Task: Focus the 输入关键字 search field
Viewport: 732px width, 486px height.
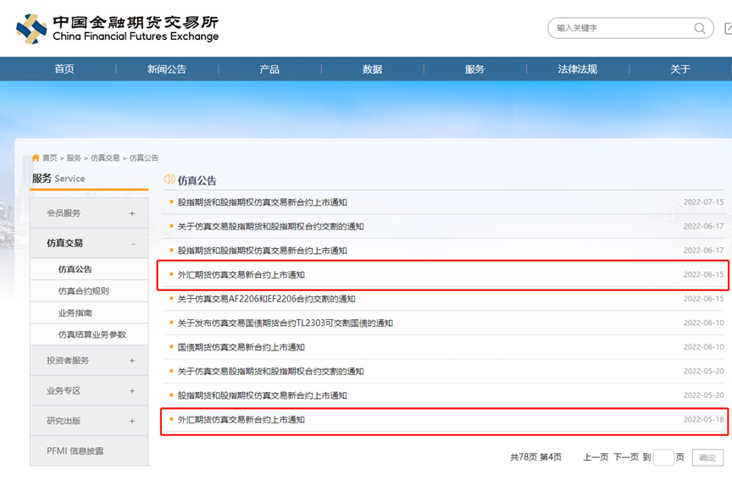Action: (x=620, y=28)
